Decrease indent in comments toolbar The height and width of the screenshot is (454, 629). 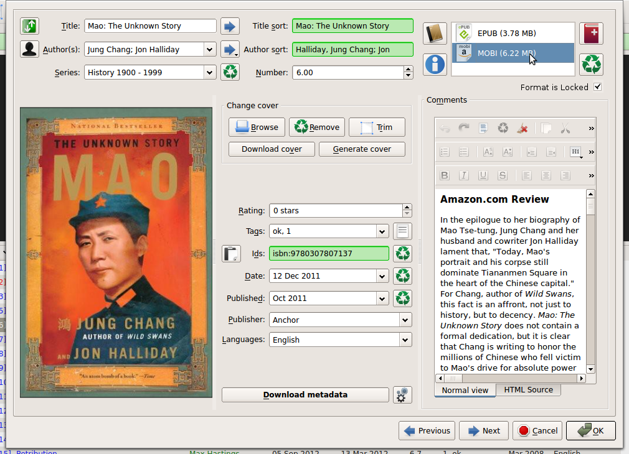[x=551, y=152]
